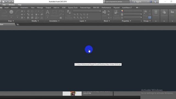Click recent document thumbnail at bottom
The width and height of the screenshot is (176, 99).
72,94
